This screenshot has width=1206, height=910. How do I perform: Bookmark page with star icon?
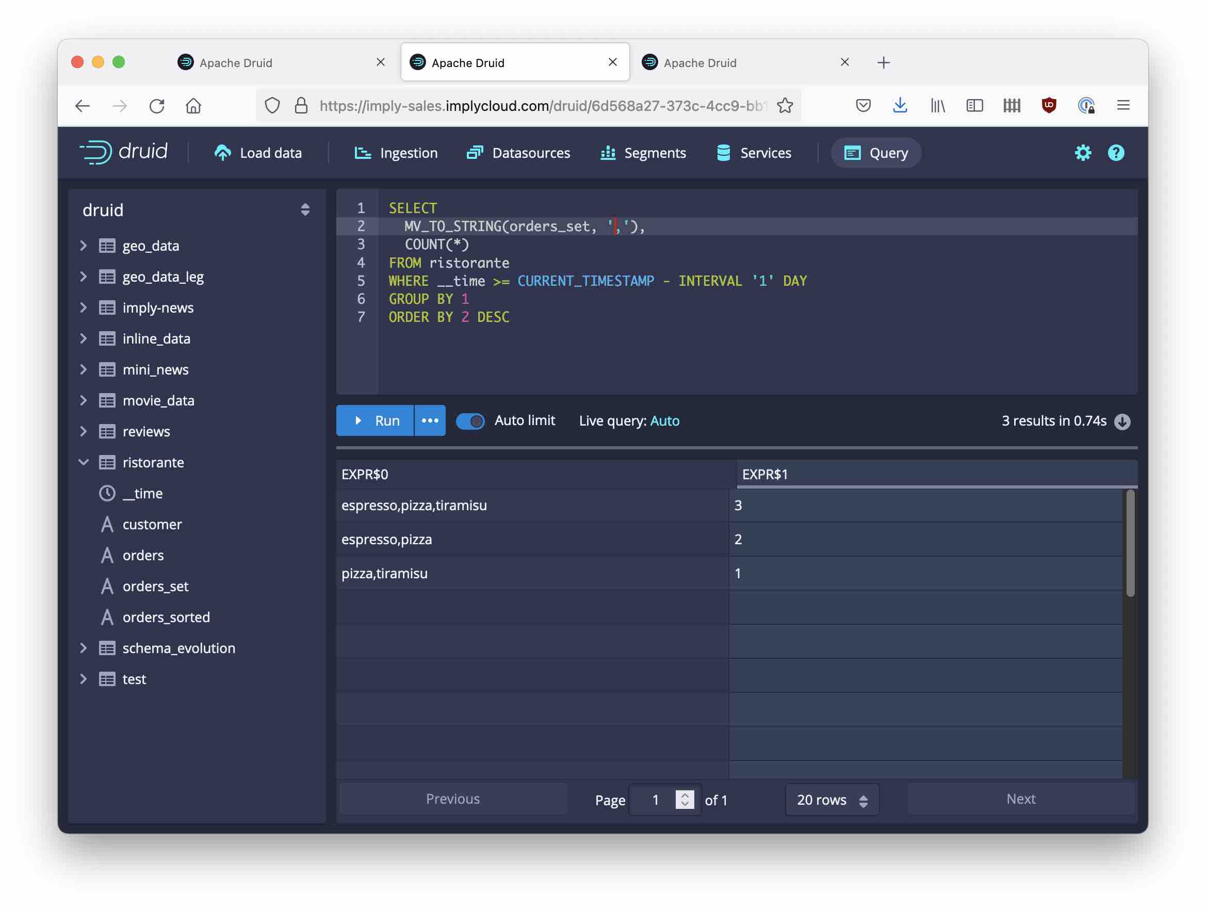click(785, 105)
